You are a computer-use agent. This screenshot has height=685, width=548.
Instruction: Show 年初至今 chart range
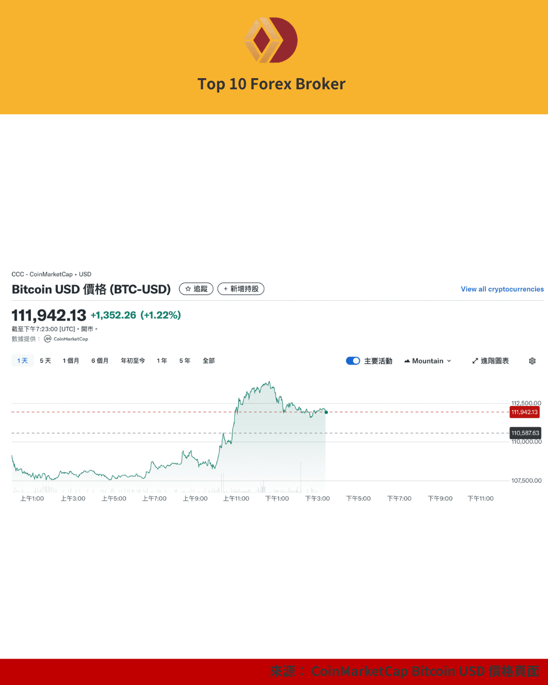[x=132, y=361]
